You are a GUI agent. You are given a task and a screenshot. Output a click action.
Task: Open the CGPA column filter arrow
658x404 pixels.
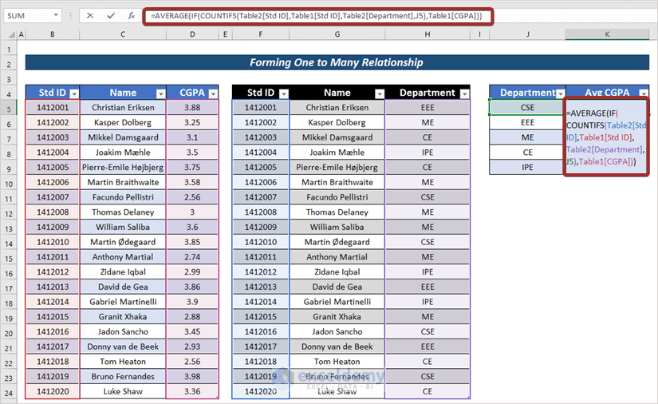(213, 93)
